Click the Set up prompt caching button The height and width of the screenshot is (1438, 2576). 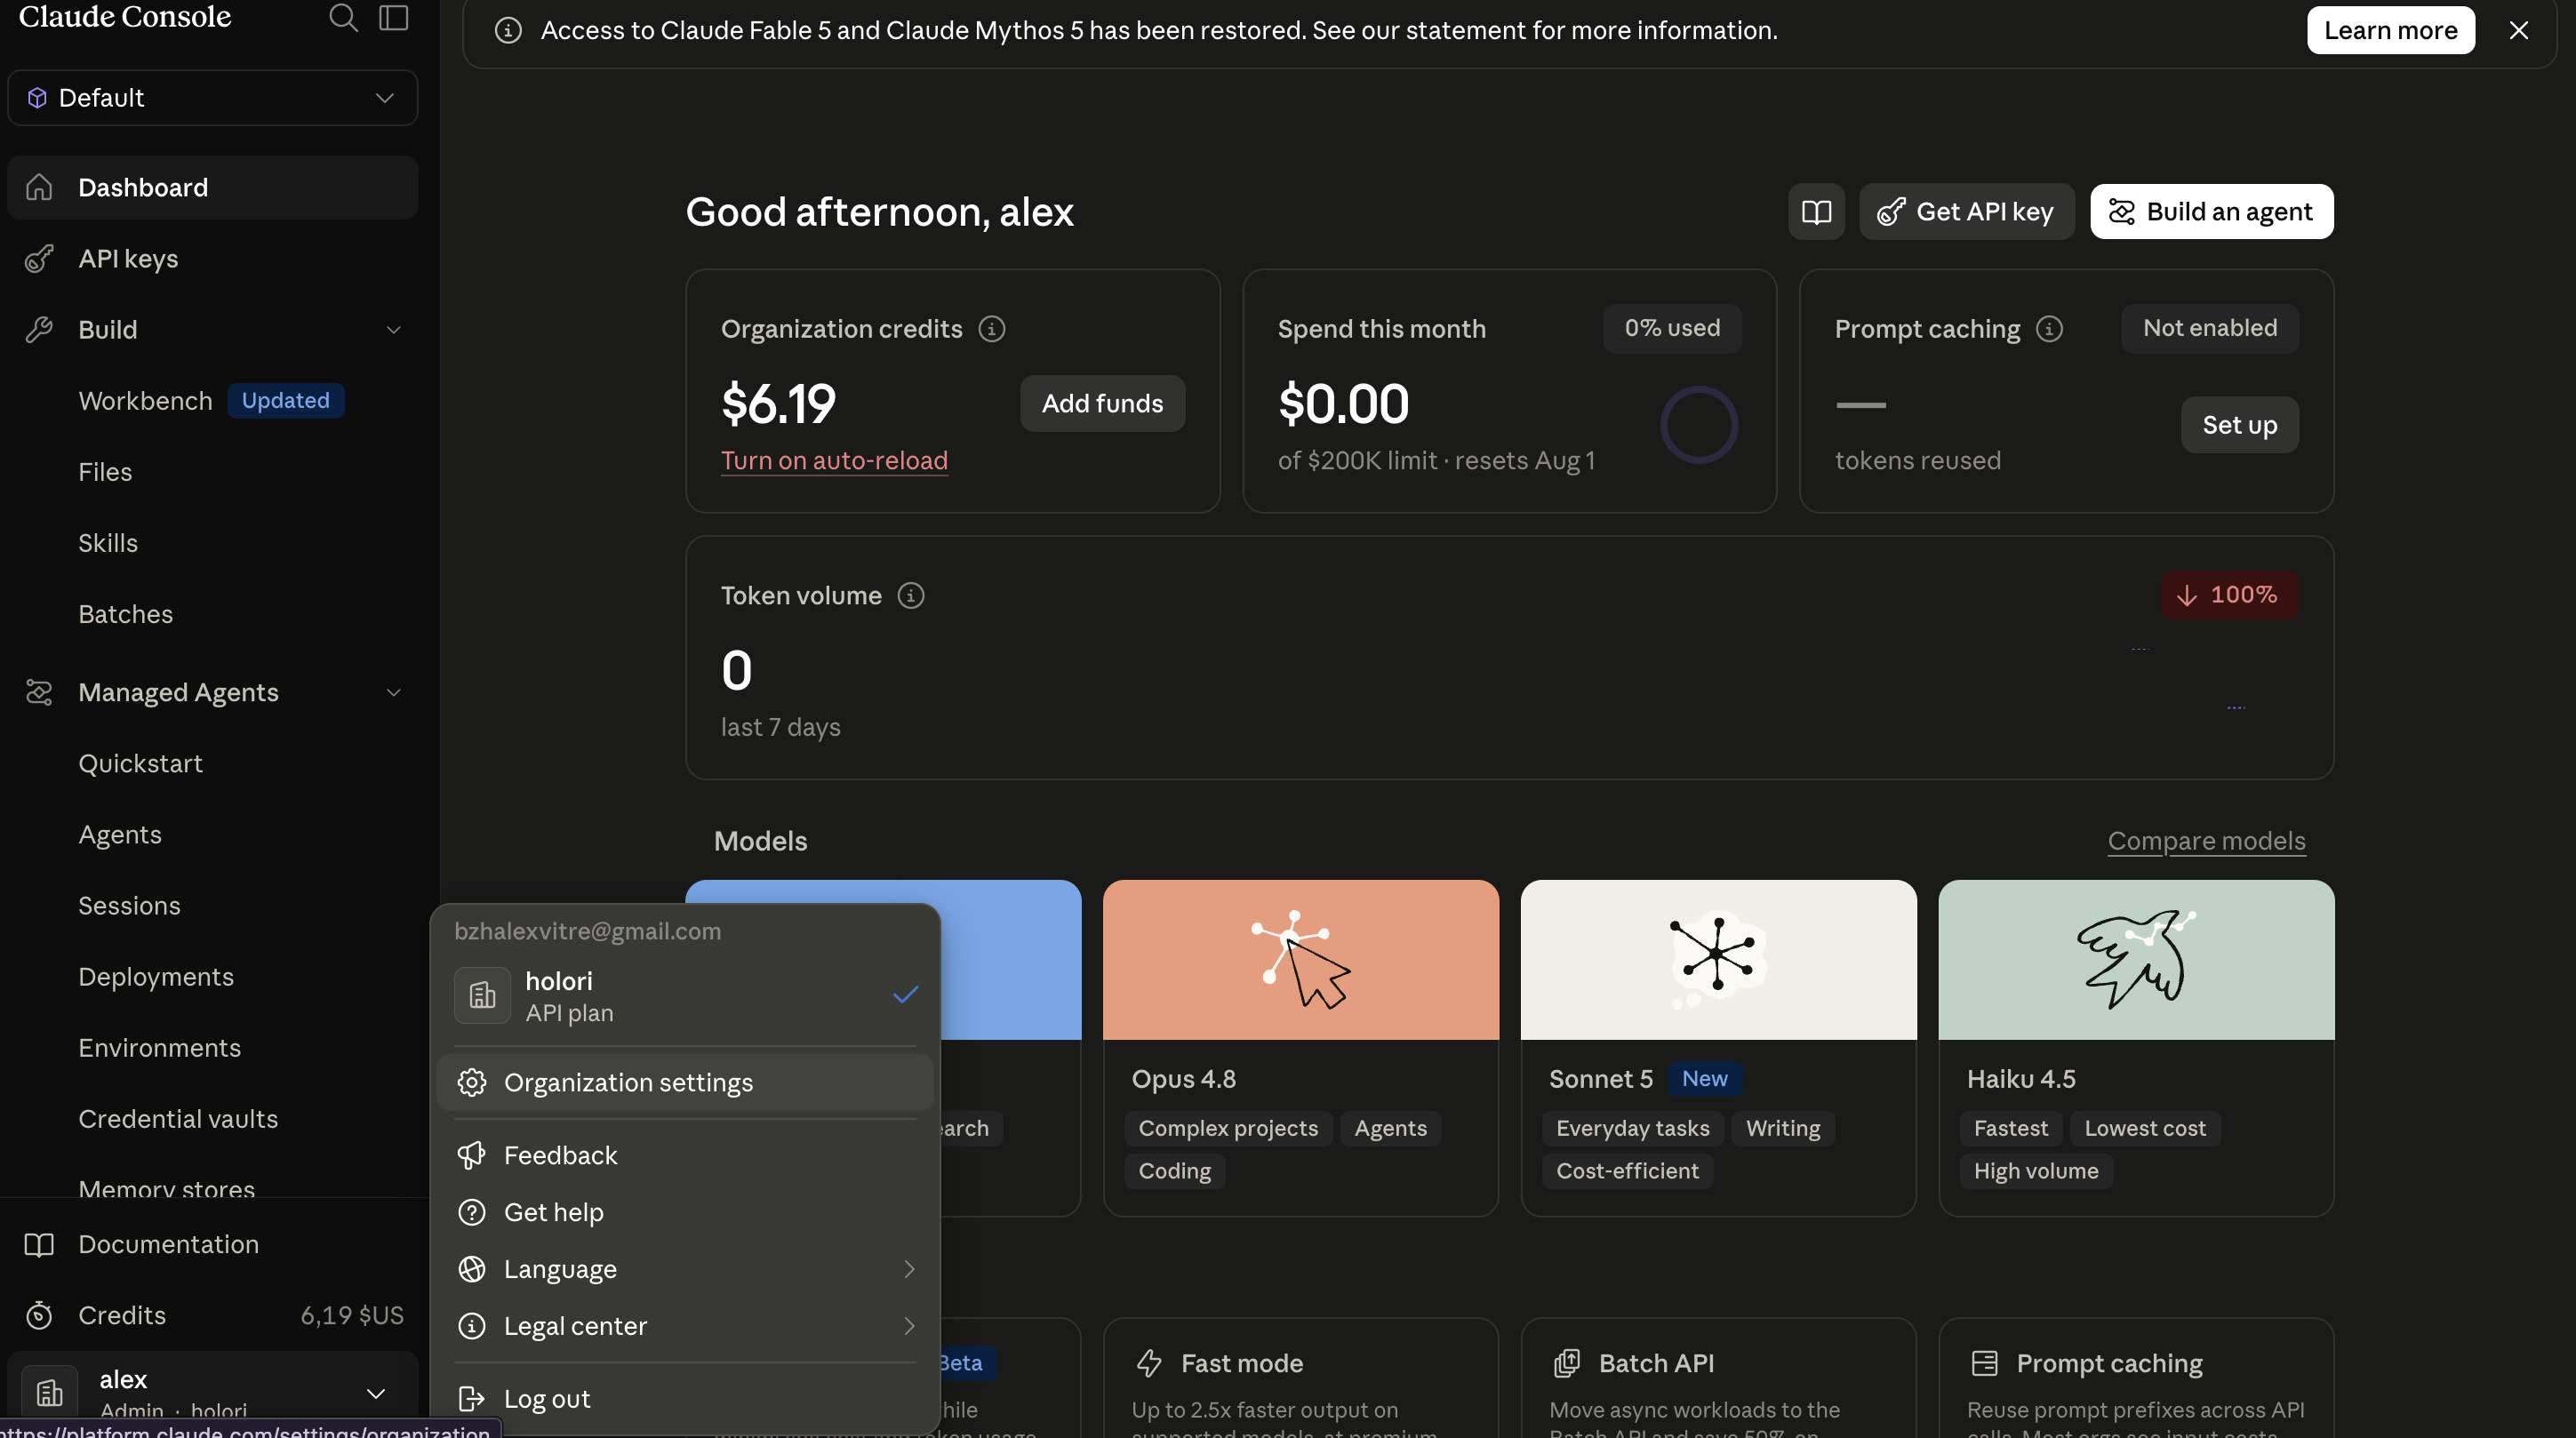coord(2239,425)
